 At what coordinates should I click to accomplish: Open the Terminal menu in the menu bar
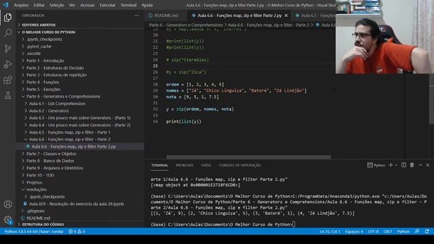click(128, 5)
